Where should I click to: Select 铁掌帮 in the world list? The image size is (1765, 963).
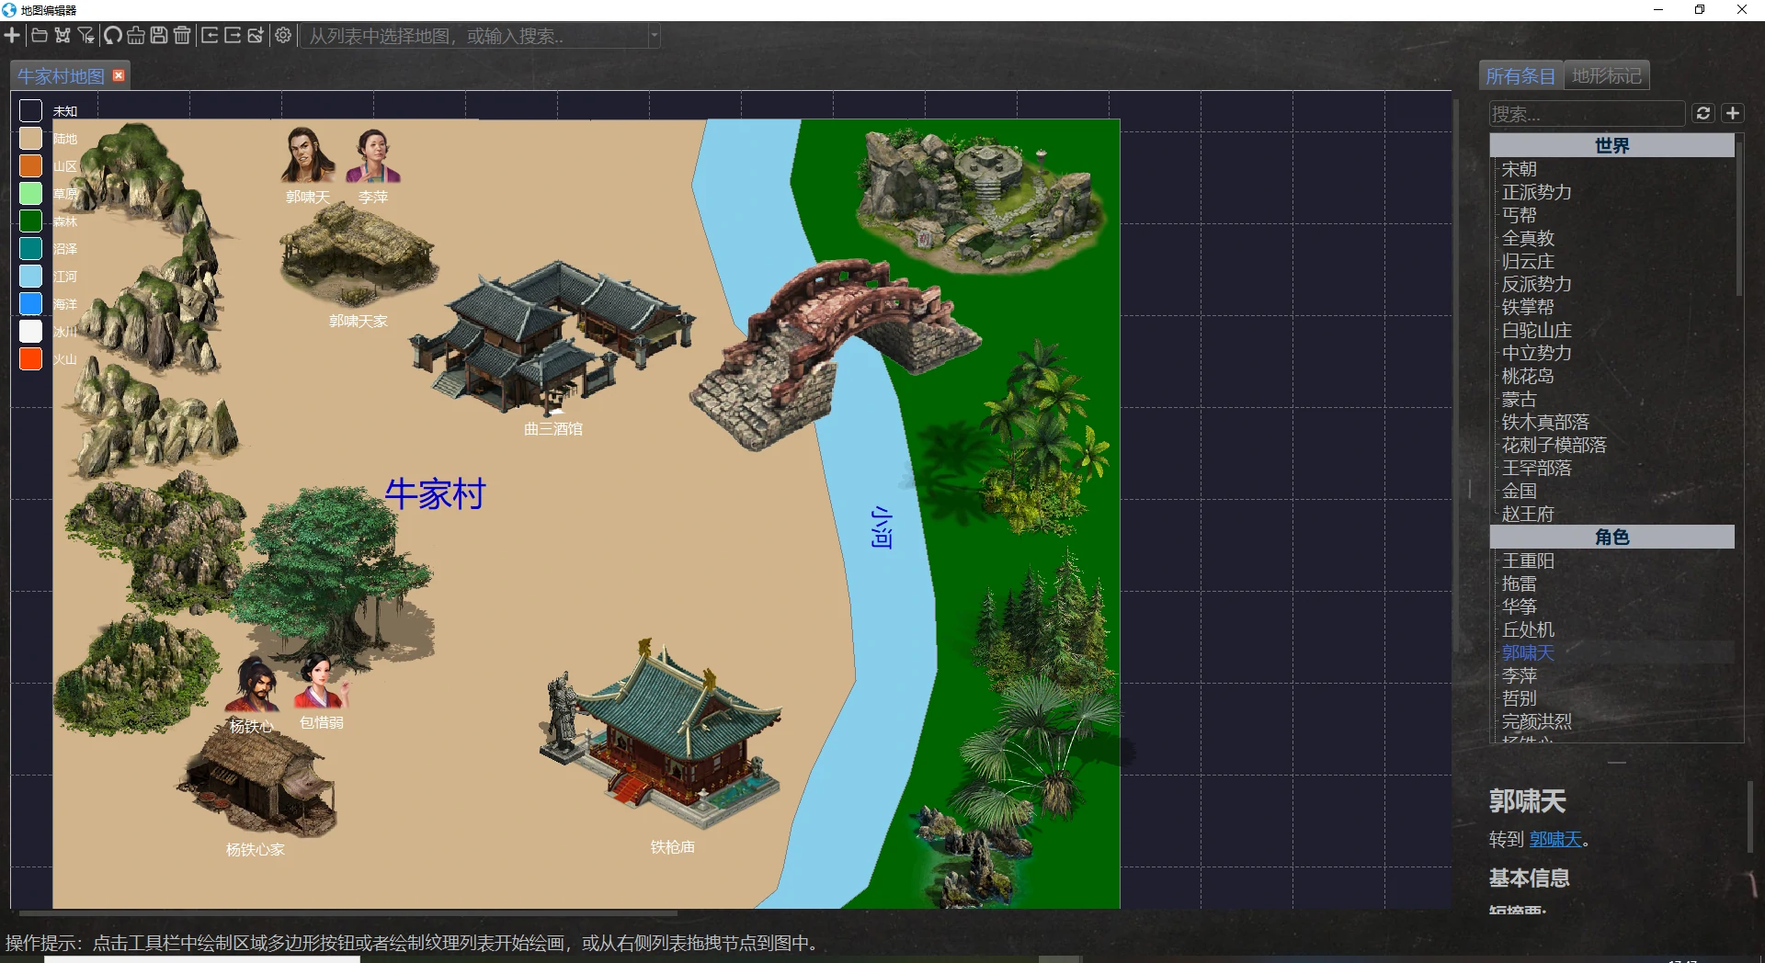[x=1529, y=307]
